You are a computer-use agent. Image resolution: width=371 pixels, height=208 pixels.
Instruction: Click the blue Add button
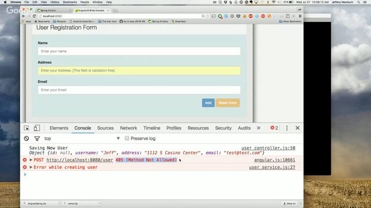click(x=208, y=103)
